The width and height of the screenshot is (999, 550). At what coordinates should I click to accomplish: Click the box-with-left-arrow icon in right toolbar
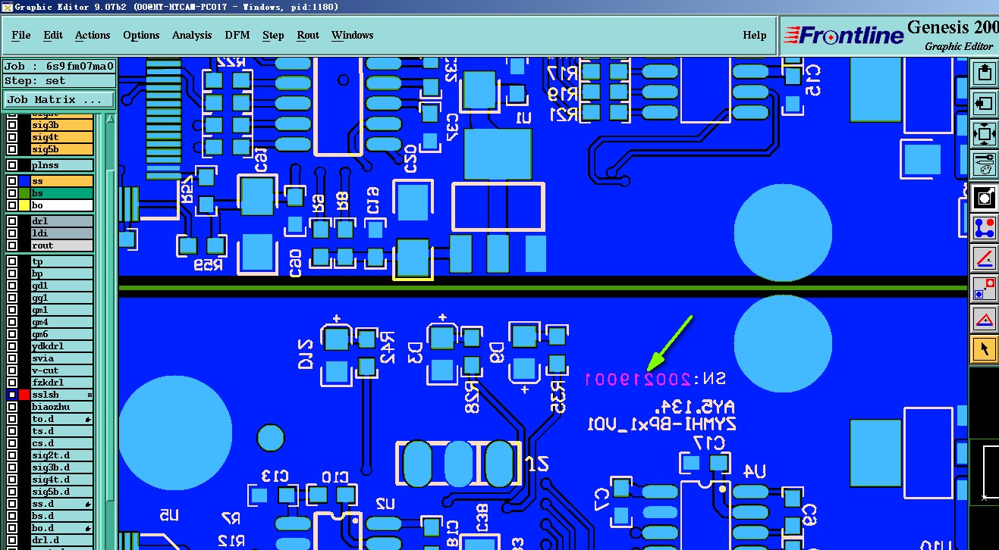click(x=985, y=103)
